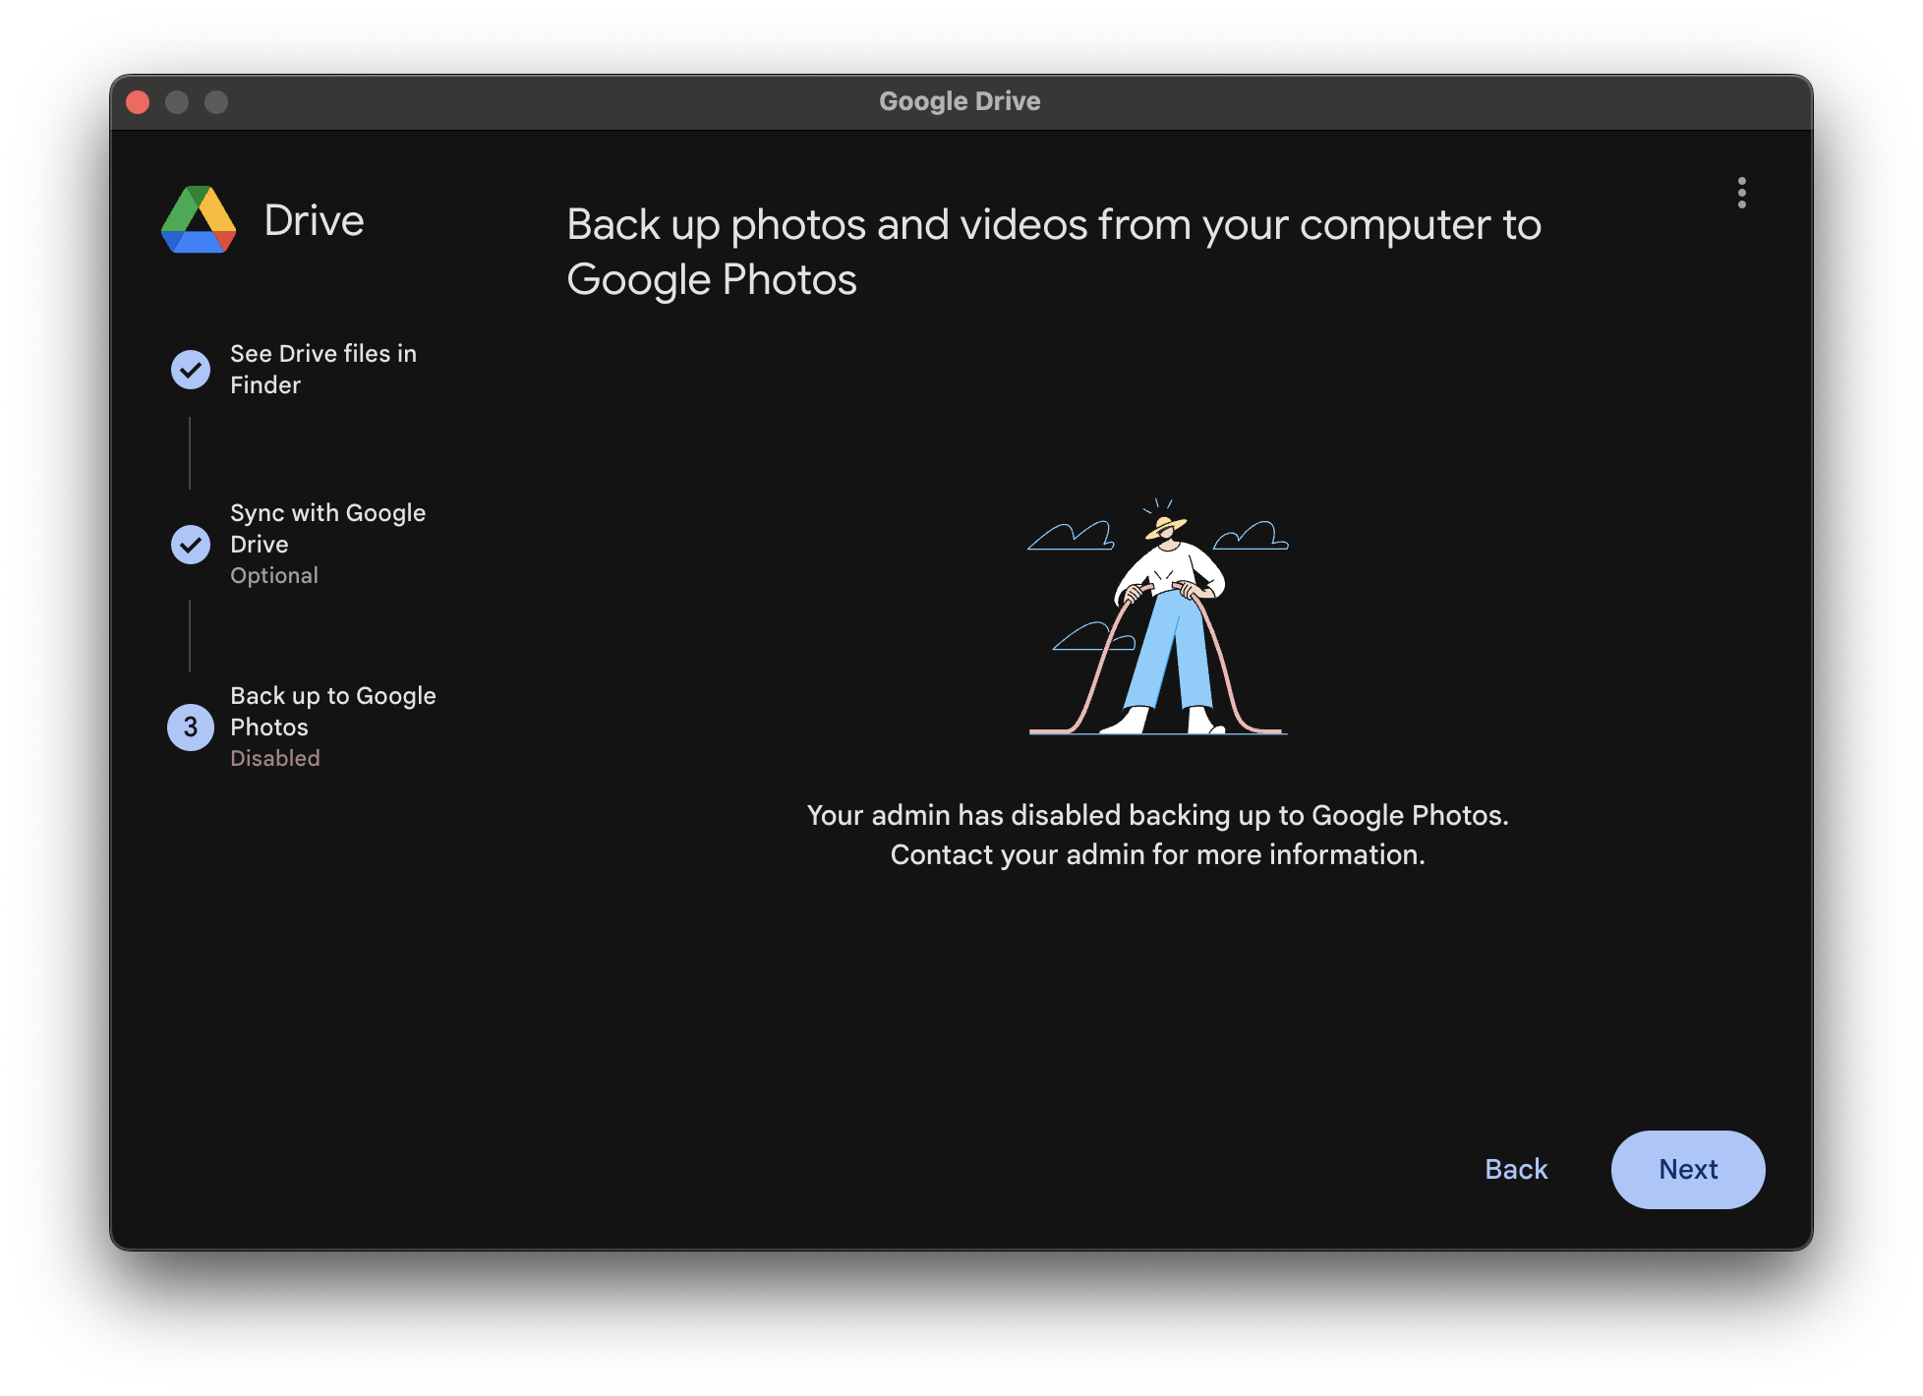1923x1396 pixels.
Task: Click the checkmark beside Sync with Google Drive
Action: coord(191,545)
